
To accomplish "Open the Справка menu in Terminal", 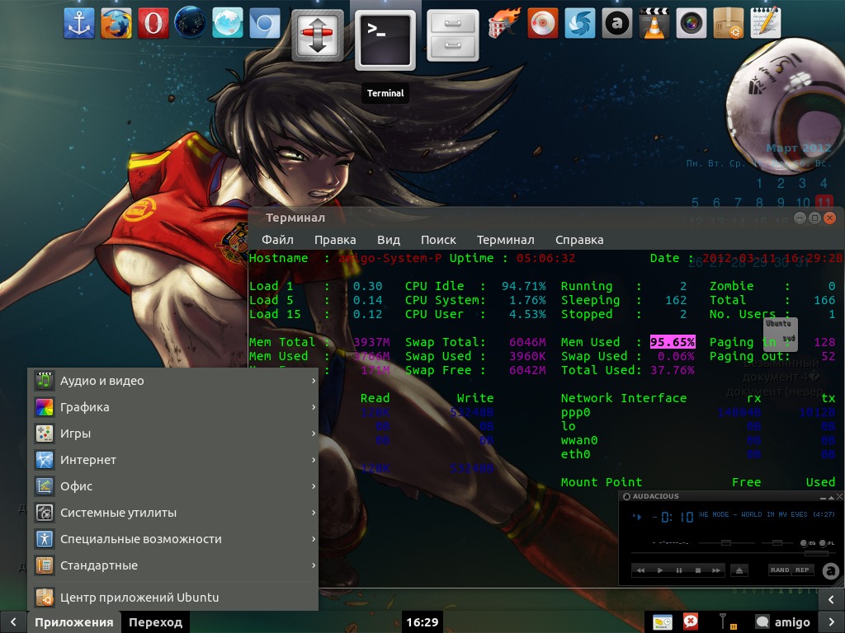I will click(579, 240).
